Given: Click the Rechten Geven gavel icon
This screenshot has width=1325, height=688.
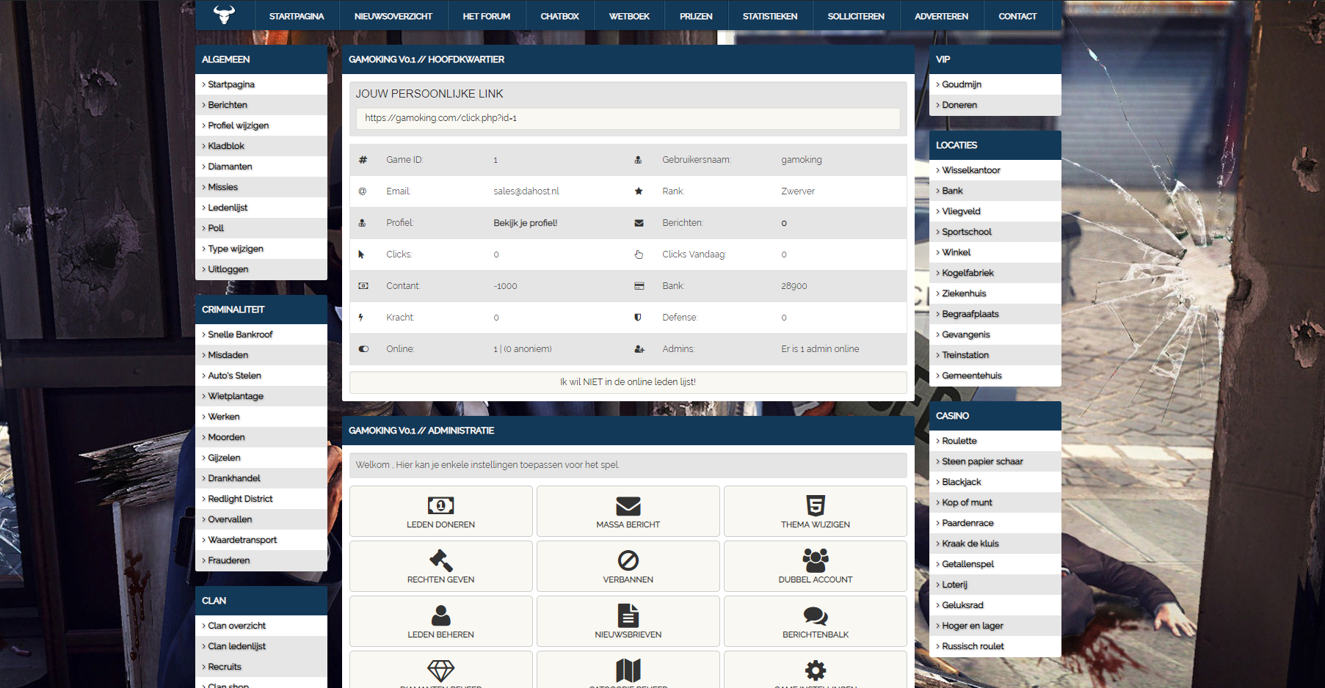Looking at the screenshot, I should (x=440, y=560).
